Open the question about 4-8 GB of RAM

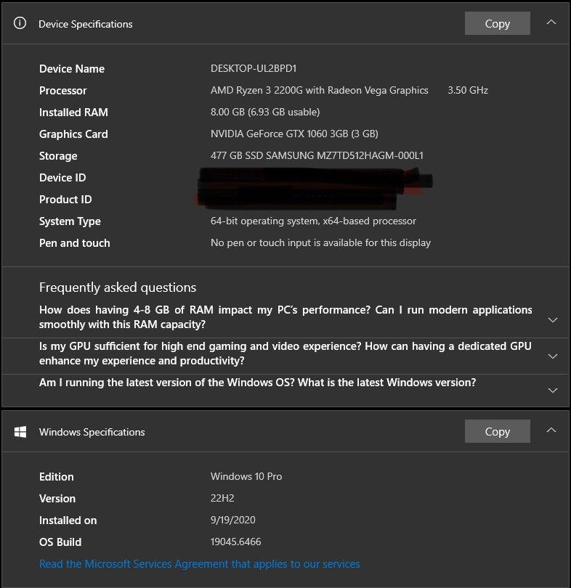(x=285, y=317)
